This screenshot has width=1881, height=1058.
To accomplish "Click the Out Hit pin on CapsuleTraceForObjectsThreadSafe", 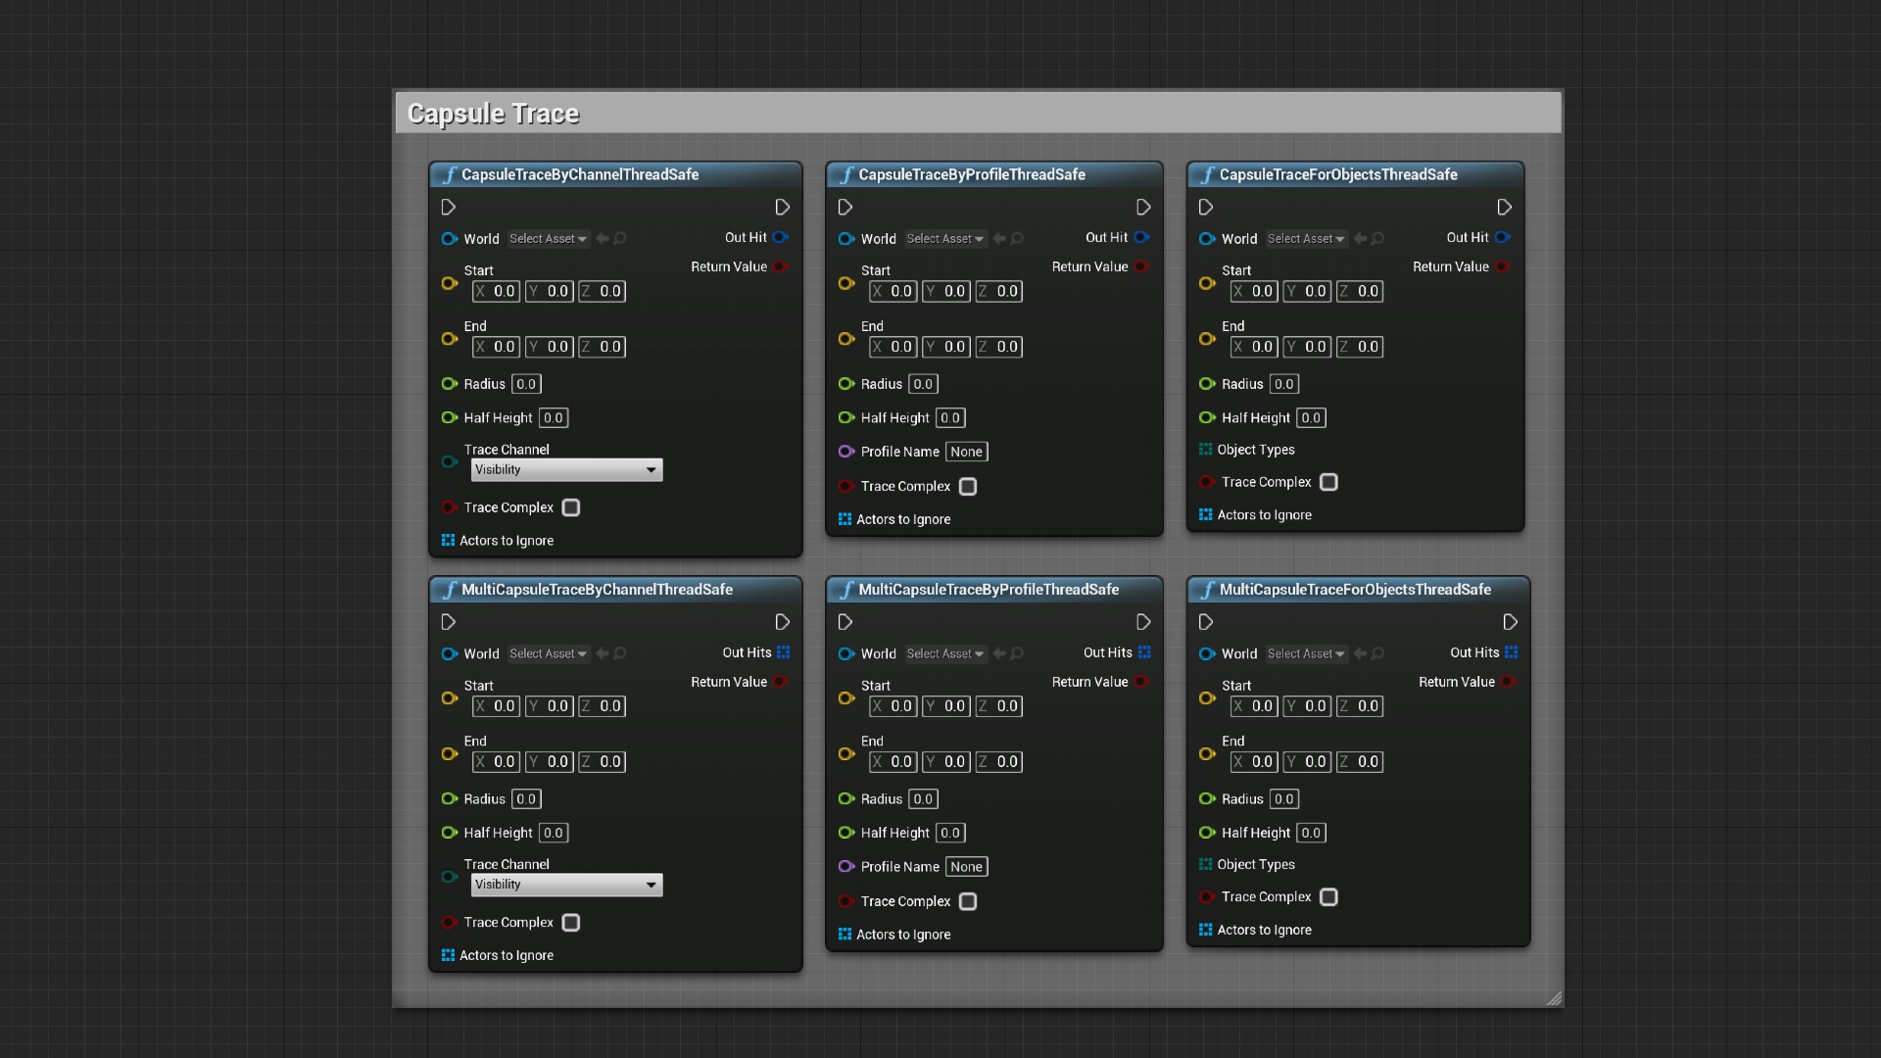I will click(1504, 237).
